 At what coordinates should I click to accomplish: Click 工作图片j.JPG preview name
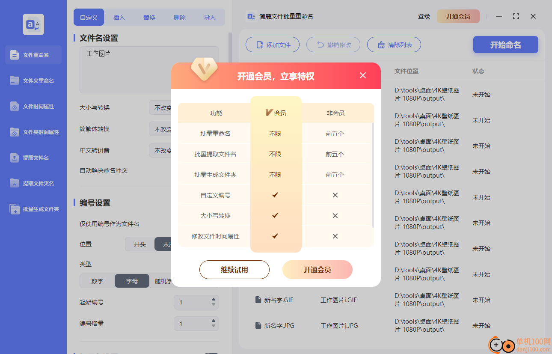pos(339,326)
